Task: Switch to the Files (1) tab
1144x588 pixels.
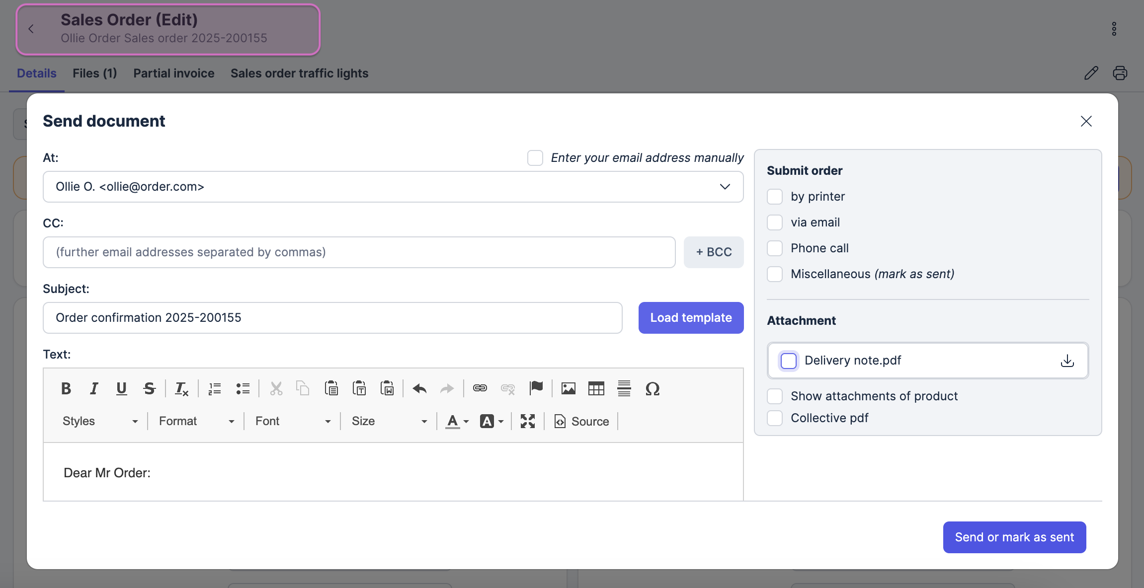Action: coord(94,73)
